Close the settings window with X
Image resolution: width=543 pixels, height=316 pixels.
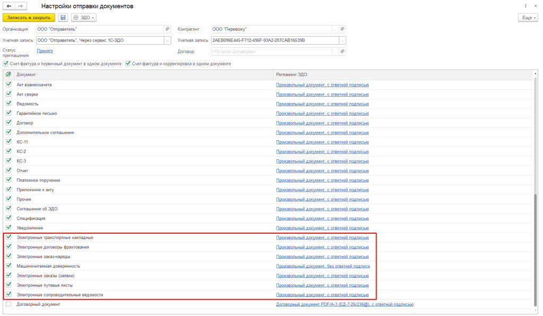click(536, 6)
